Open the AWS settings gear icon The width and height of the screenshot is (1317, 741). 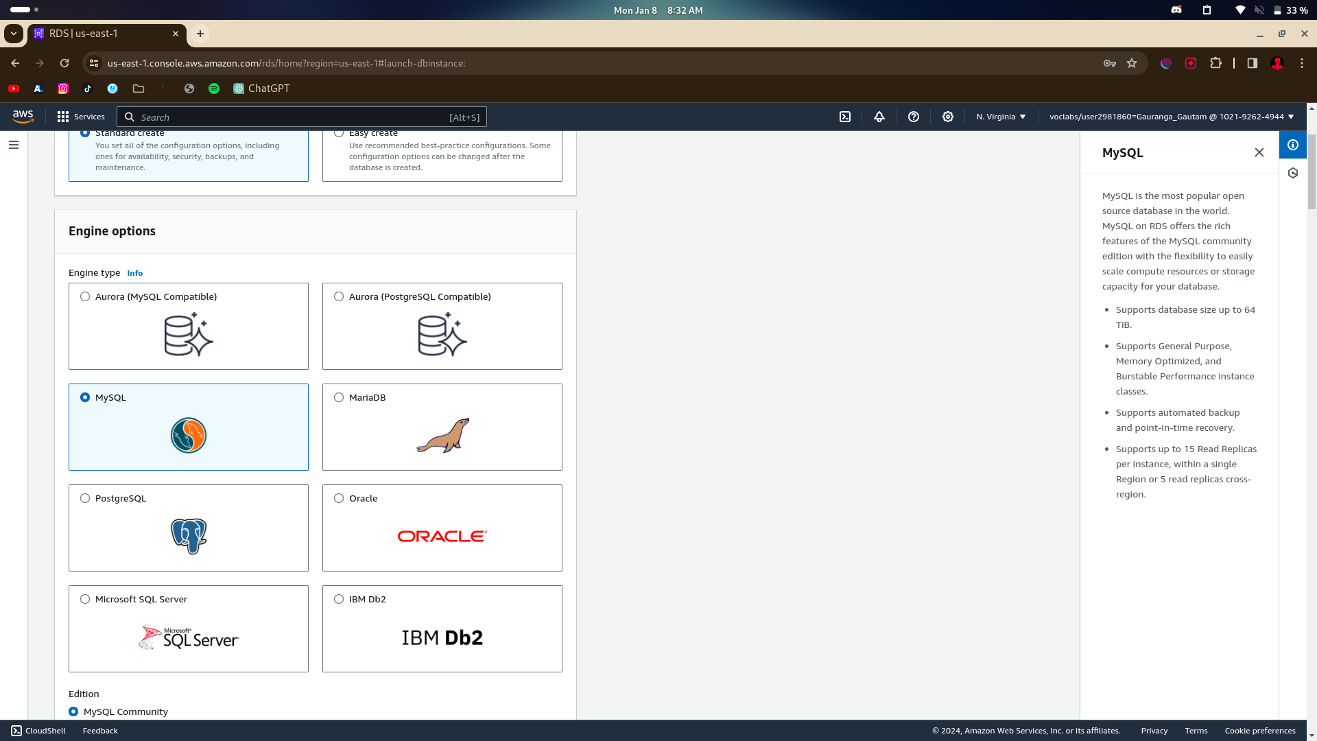pos(948,117)
